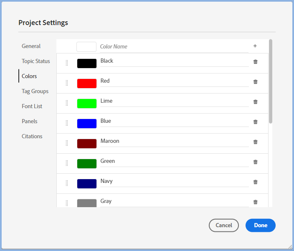Switch to Topic Status section
This screenshot has width=294, height=251.
click(36, 61)
